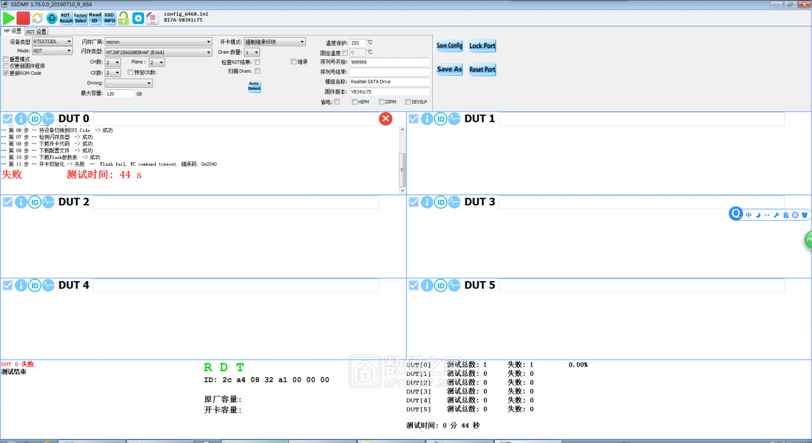Viewport: 812px width, 443px height.
Task: Toggle 省电 checkbox
Action: click(x=337, y=102)
